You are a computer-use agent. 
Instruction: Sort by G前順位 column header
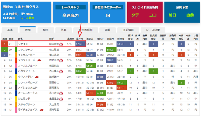pyautogui.click(x=181, y=37)
